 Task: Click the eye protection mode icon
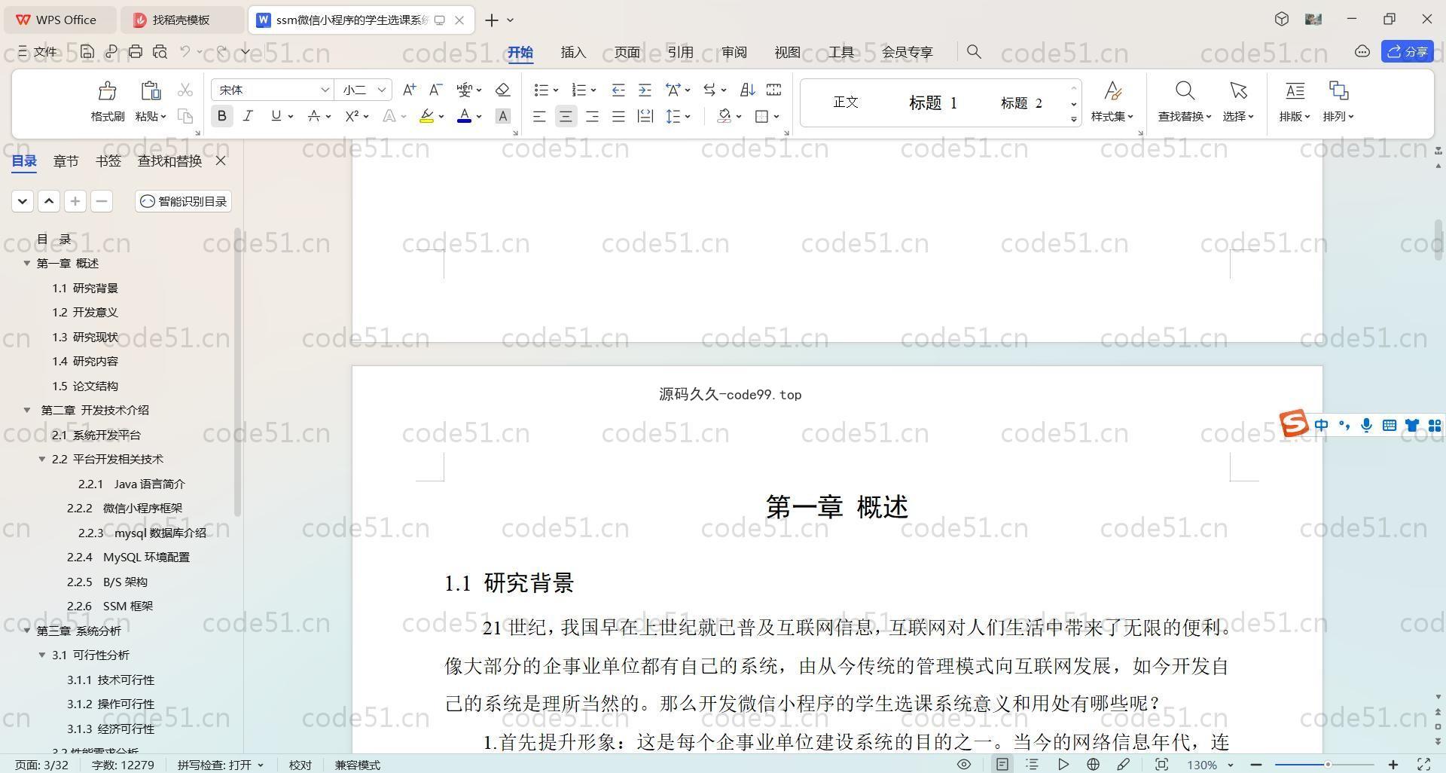tap(963, 764)
